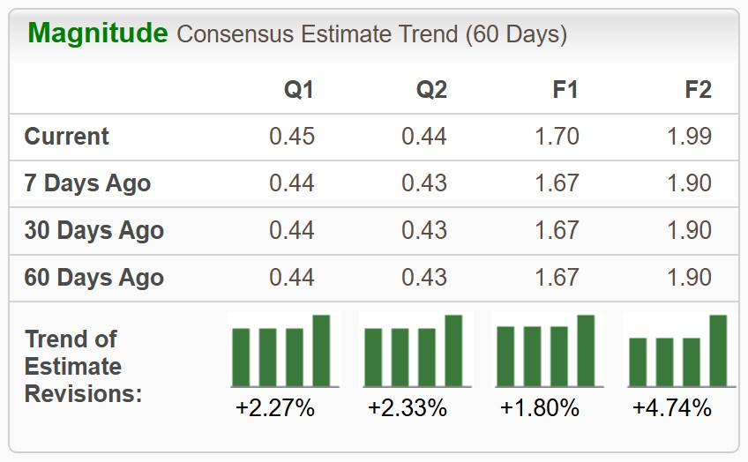Click the 7 Days Ago row label

(x=88, y=183)
